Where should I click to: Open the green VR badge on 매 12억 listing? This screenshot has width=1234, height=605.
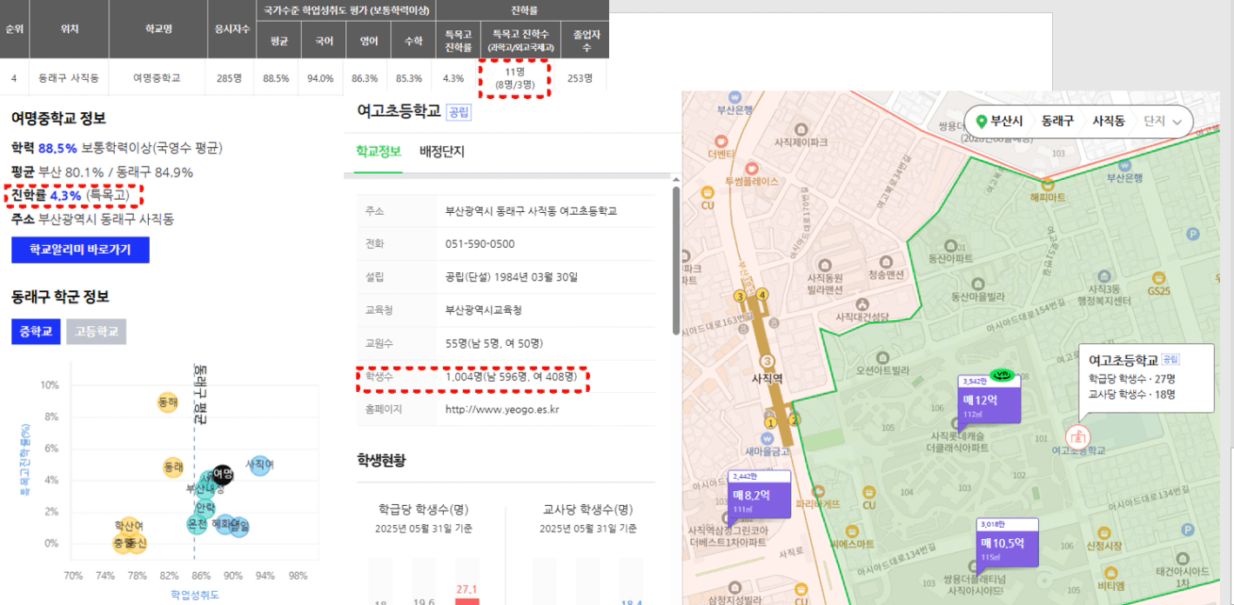tap(1003, 375)
